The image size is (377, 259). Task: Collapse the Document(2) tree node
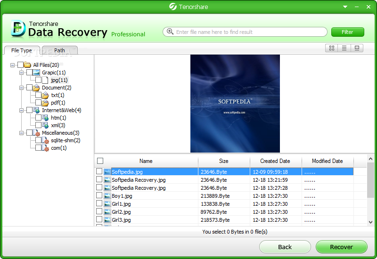(x=21, y=88)
